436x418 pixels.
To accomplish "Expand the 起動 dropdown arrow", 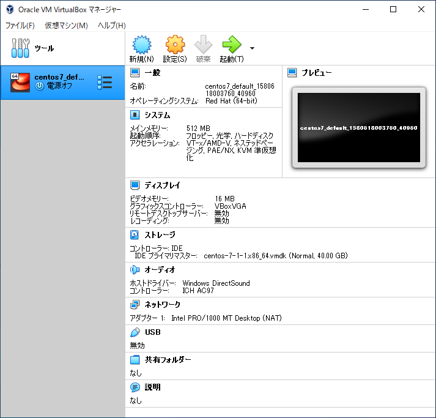I will (252, 48).
